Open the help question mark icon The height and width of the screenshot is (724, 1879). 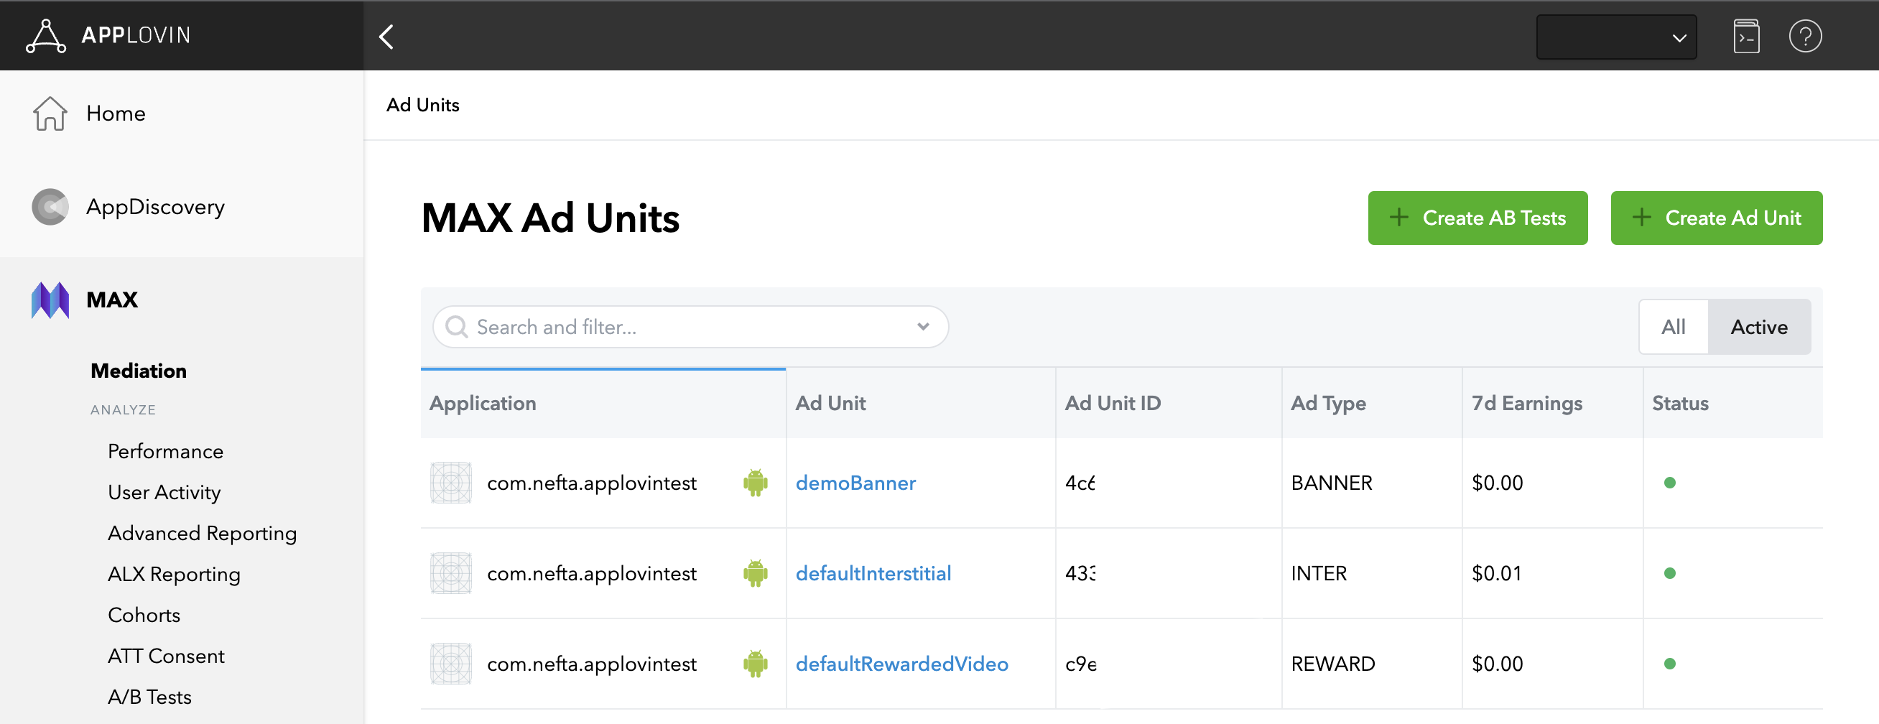(x=1804, y=37)
